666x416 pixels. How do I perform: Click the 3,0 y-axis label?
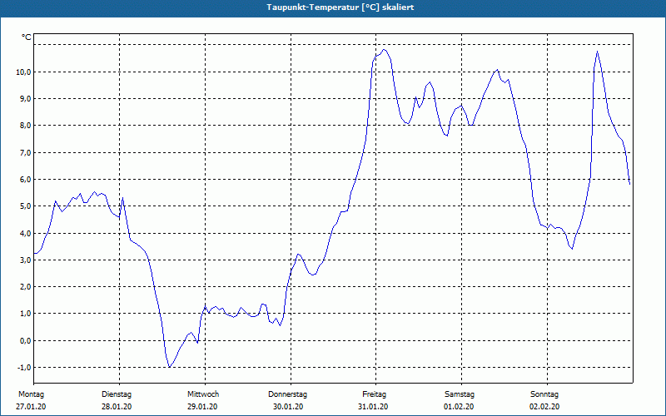pyautogui.click(x=25, y=260)
